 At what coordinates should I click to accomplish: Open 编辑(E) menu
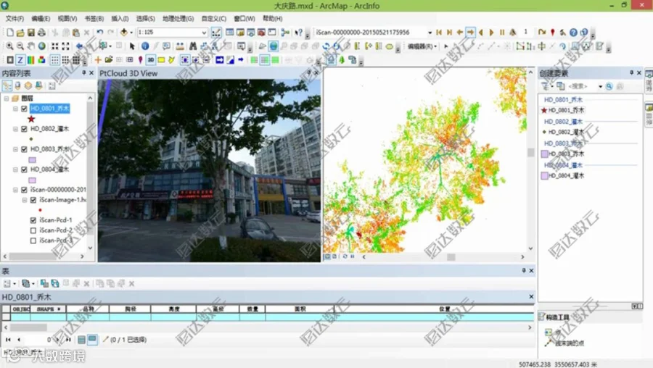41,19
